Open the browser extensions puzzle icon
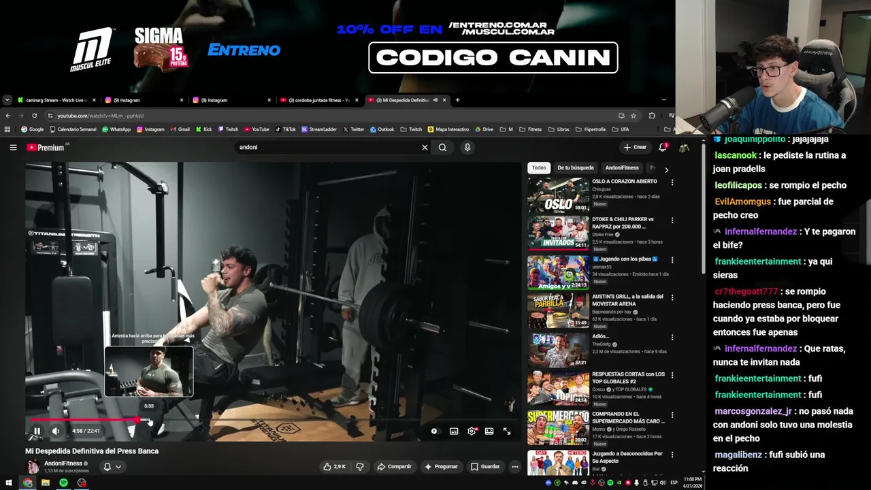871x490 pixels. (x=652, y=116)
